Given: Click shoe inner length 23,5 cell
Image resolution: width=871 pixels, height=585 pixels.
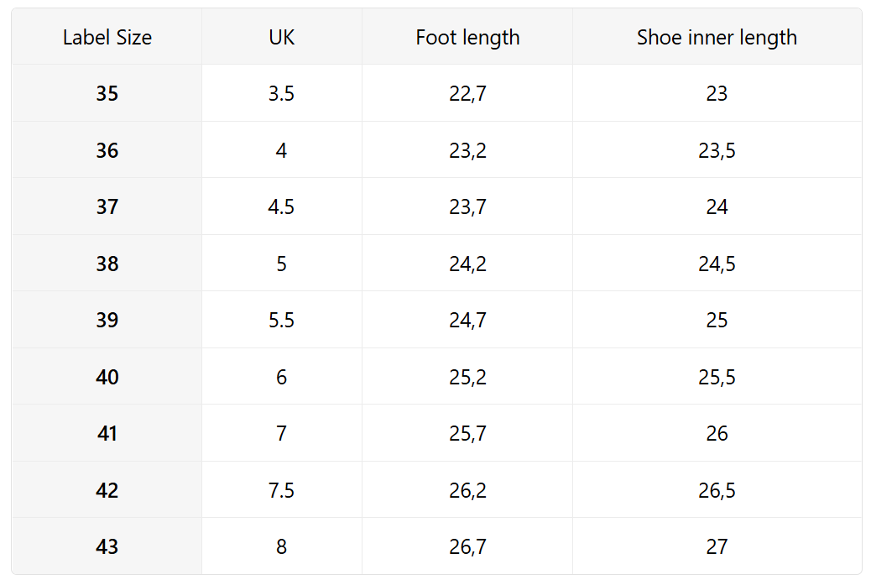Looking at the screenshot, I should tap(717, 150).
